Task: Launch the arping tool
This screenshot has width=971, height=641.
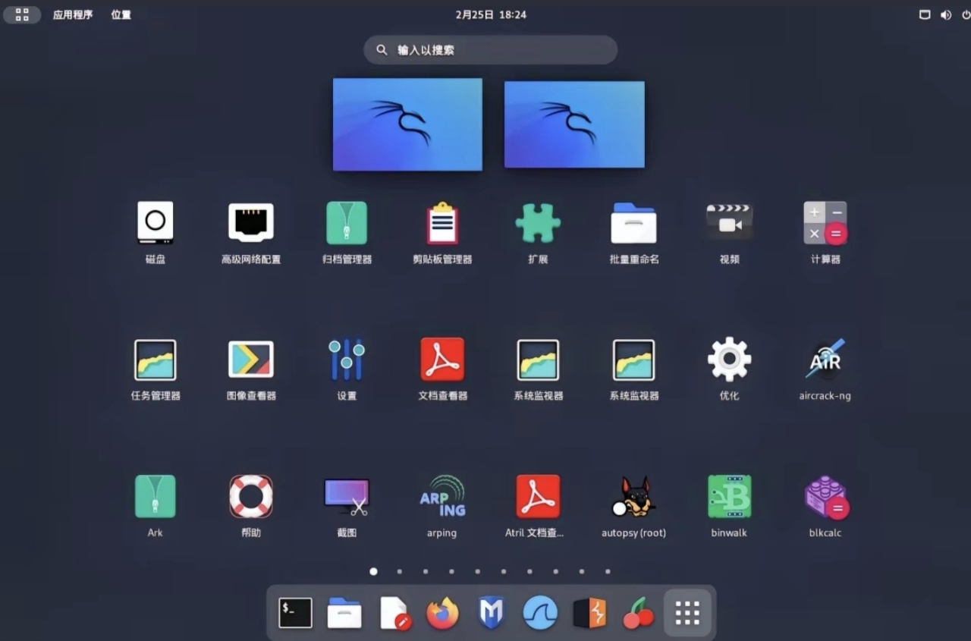Action: (x=442, y=497)
